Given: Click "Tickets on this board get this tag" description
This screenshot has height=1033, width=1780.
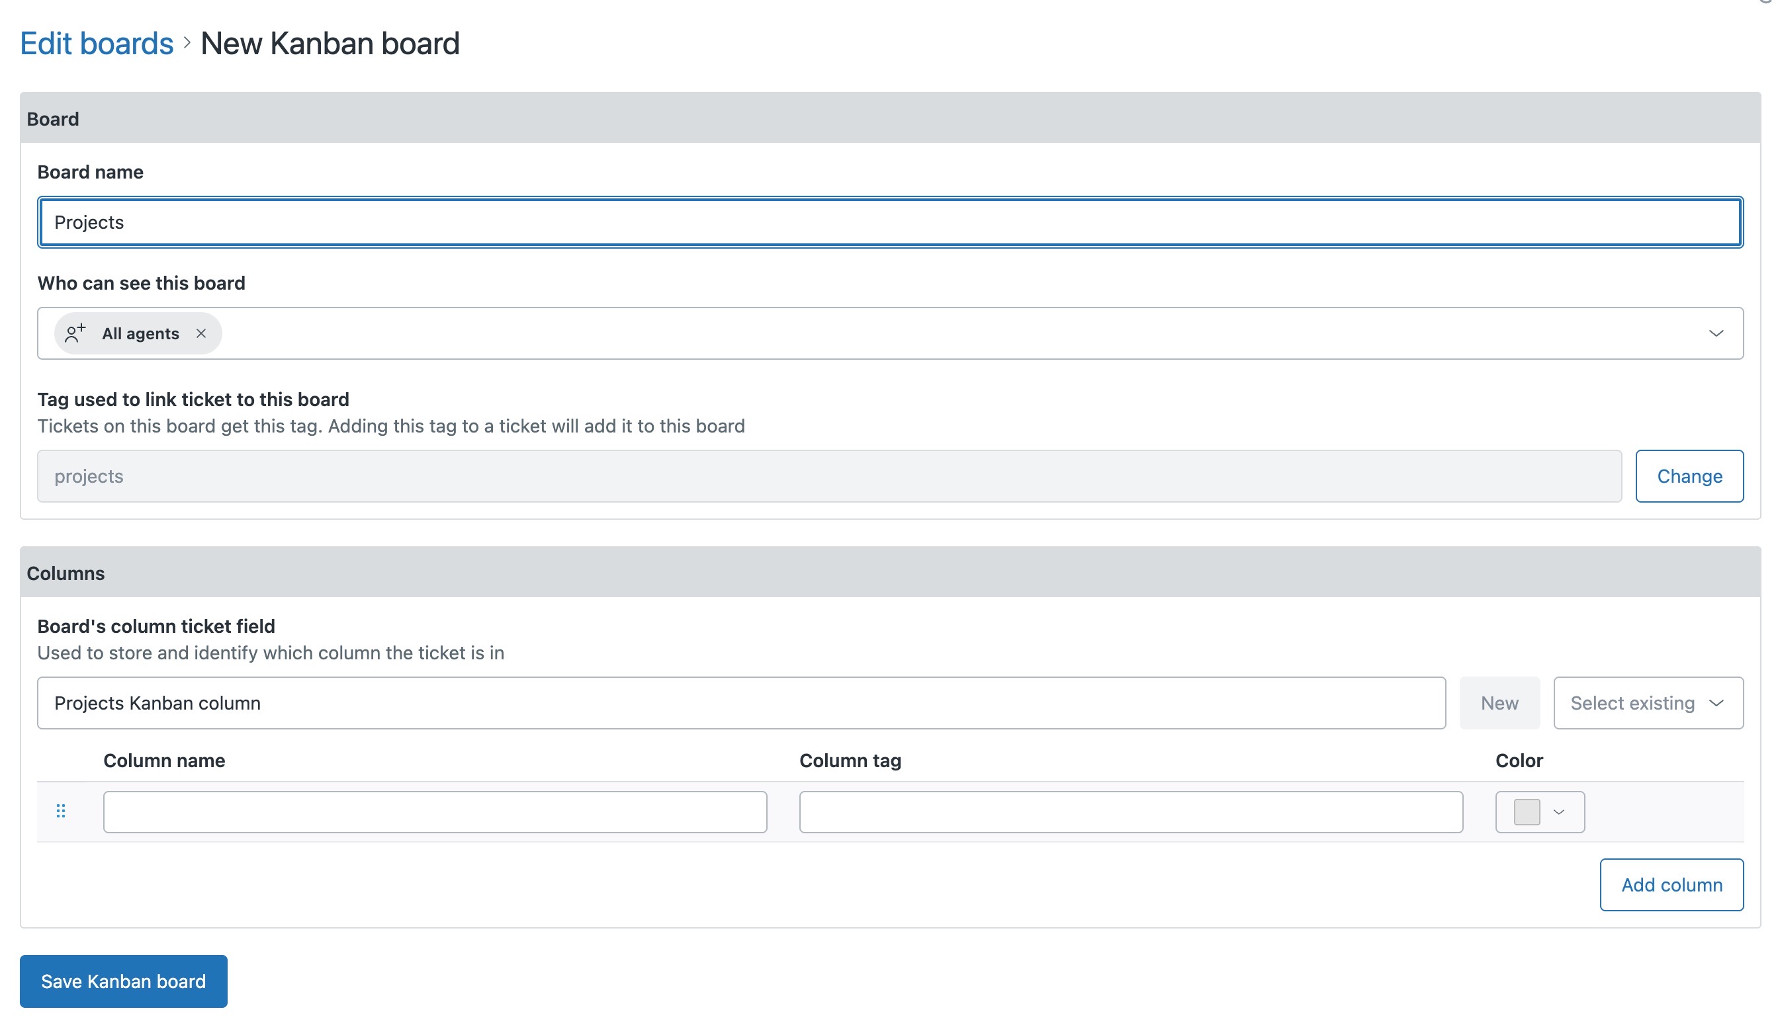Looking at the screenshot, I should click(390, 427).
